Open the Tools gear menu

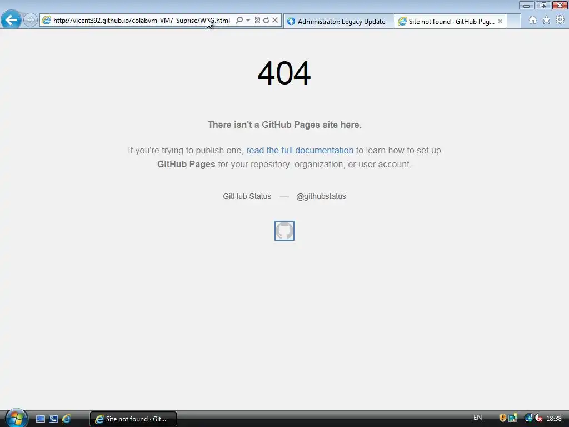[x=560, y=20]
